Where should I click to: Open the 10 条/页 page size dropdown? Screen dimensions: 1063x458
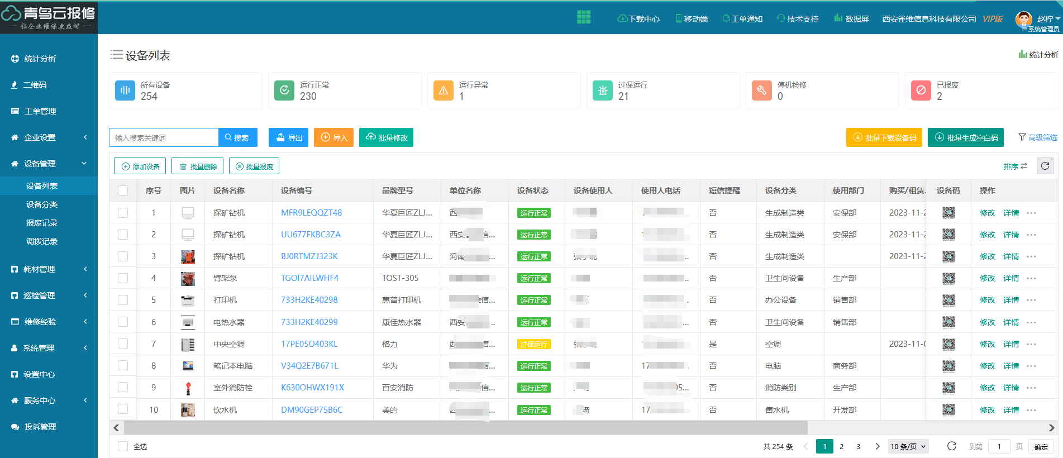tap(908, 446)
